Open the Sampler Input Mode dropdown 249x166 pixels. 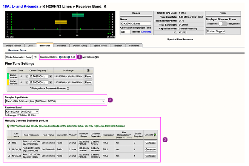55,101
